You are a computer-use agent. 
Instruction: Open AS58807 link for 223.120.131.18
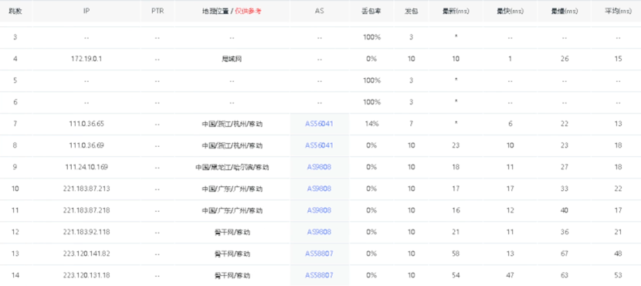click(x=319, y=275)
